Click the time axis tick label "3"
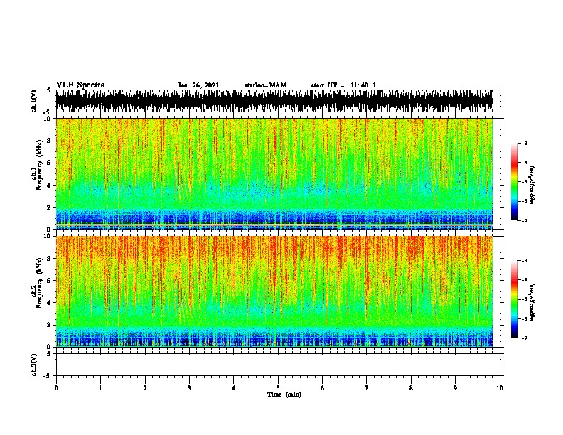 pyautogui.click(x=189, y=388)
